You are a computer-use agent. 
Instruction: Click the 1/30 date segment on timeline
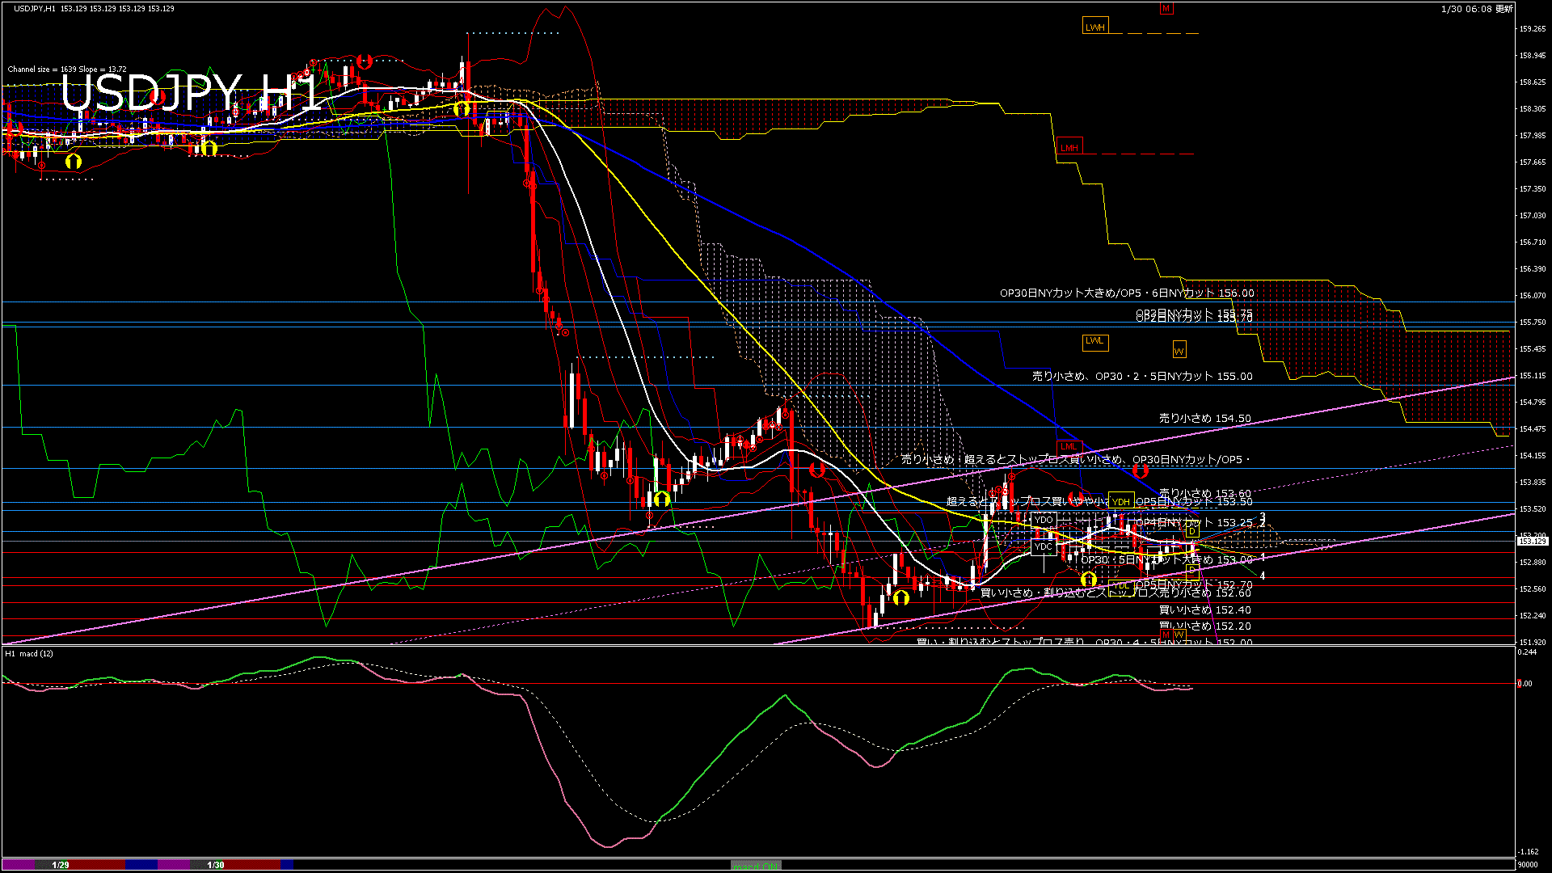tap(216, 865)
